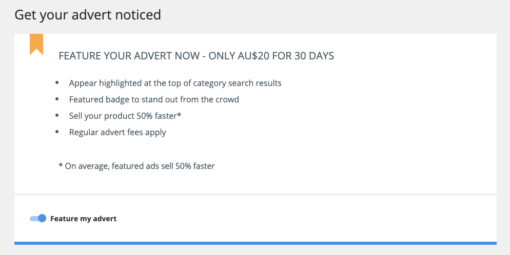Image resolution: width=510 pixels, height=255 pixels.
Task: Click the Get your advert noticed heading
Action: 88,15
